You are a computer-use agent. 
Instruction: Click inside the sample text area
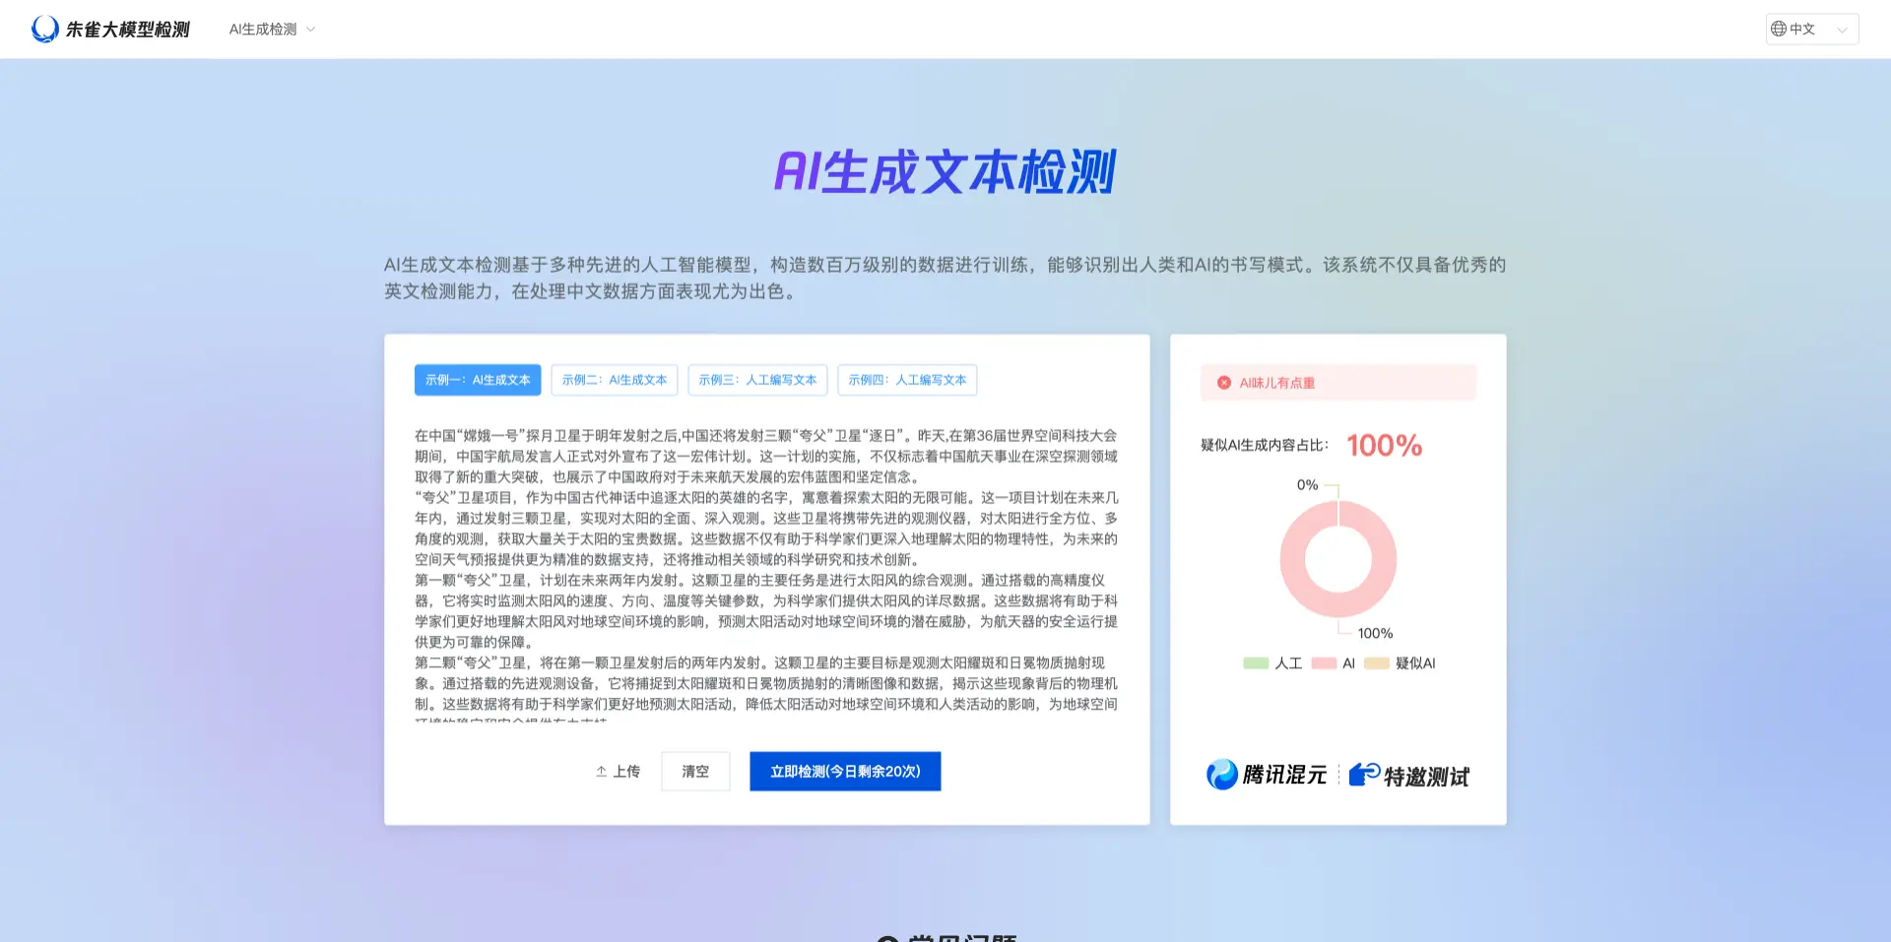[x=766, y=571]
